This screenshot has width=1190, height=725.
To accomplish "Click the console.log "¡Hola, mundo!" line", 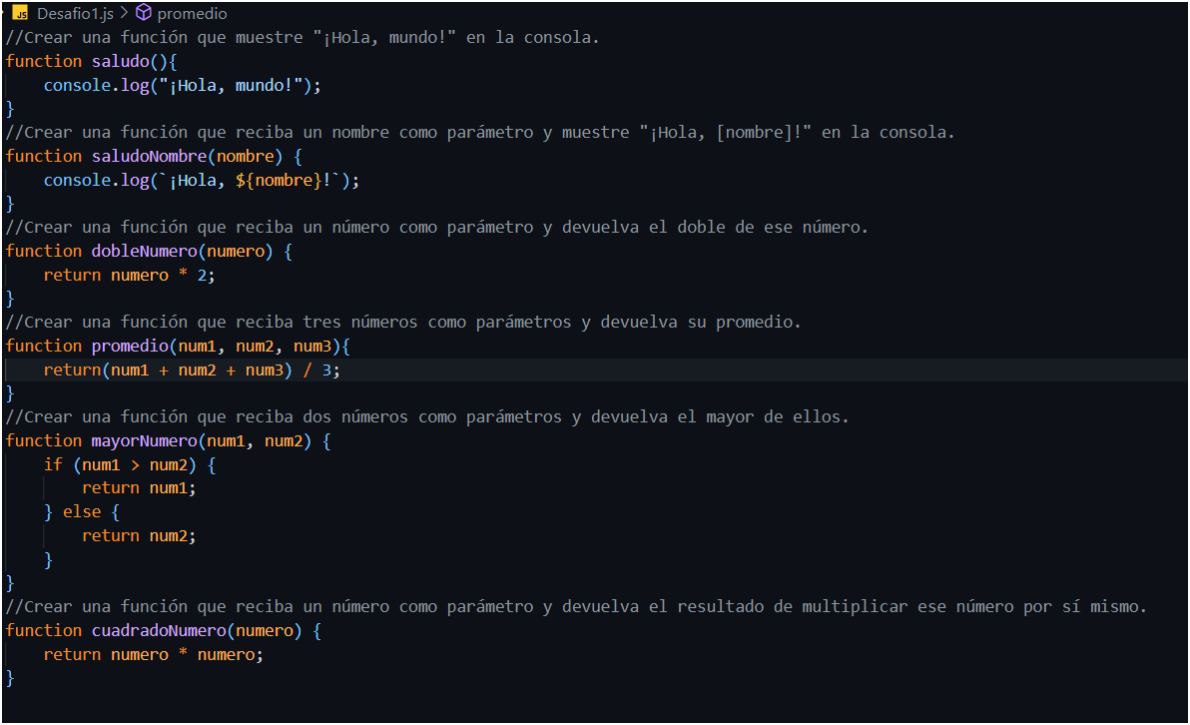I will pos(182,85).
